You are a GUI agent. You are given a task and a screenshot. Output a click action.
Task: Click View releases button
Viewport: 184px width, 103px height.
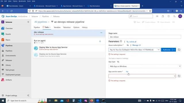[x=164, y=22]
